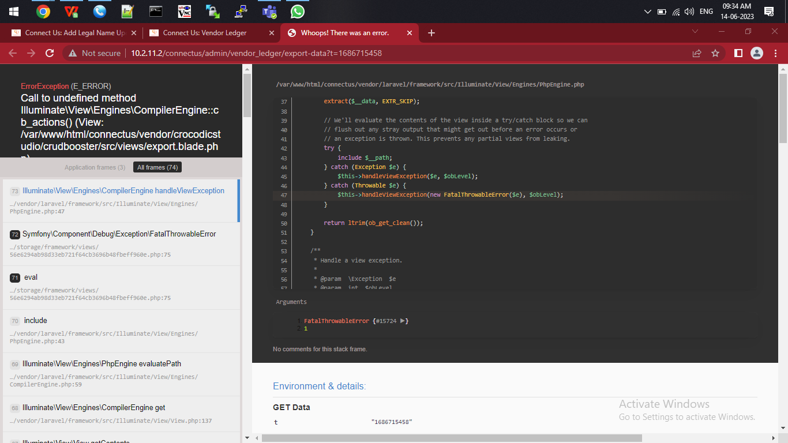The height and width of the screenshot is (443, 788).
Task: Click the Environment & details heading
Action: click(x=319, y=386)
